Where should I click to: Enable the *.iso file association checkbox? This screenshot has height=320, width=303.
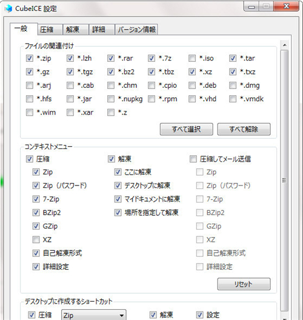point(192,58)
